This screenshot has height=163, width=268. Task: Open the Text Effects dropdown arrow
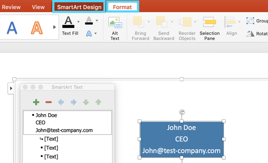[x=95, y=33]
